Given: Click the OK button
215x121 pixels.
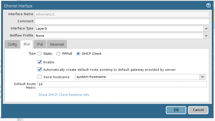Looking at the screenshot, I should click(x=176, y=110).
